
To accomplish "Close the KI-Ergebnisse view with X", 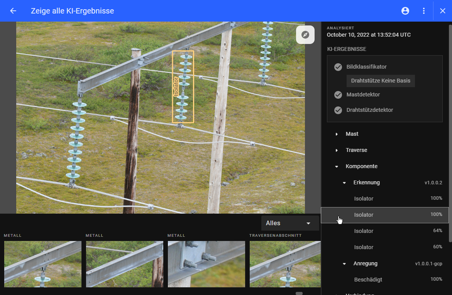I will coord(443,11).
